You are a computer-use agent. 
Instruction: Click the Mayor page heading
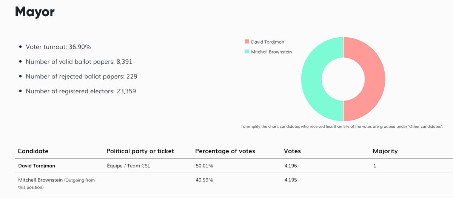35,12
